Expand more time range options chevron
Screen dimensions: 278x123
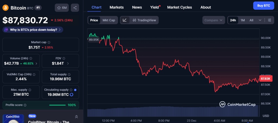tap(260, 20)
